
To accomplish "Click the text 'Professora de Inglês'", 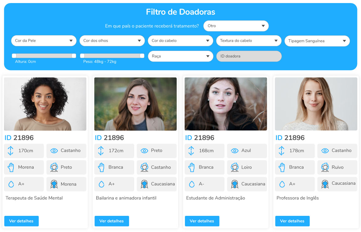I will coord(297,198).
